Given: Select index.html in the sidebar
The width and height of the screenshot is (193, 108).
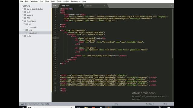Looking at the screenshot, I should pyautogui.click(x=33, y=33).
